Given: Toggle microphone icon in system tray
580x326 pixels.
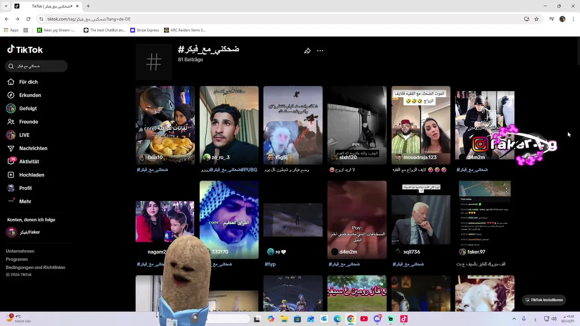Looking at the screenshot, I should click(524, 319).
